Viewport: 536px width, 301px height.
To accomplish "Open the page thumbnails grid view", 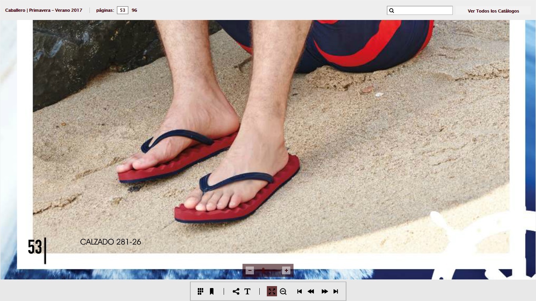I will 201,291.
